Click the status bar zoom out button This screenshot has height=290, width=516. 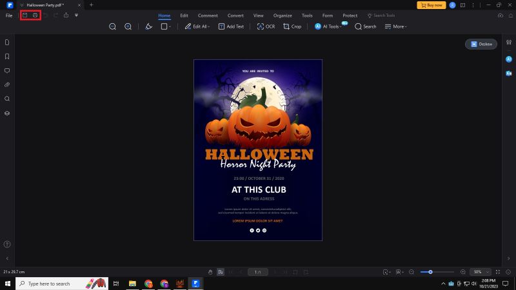click(x=412, y=272)
